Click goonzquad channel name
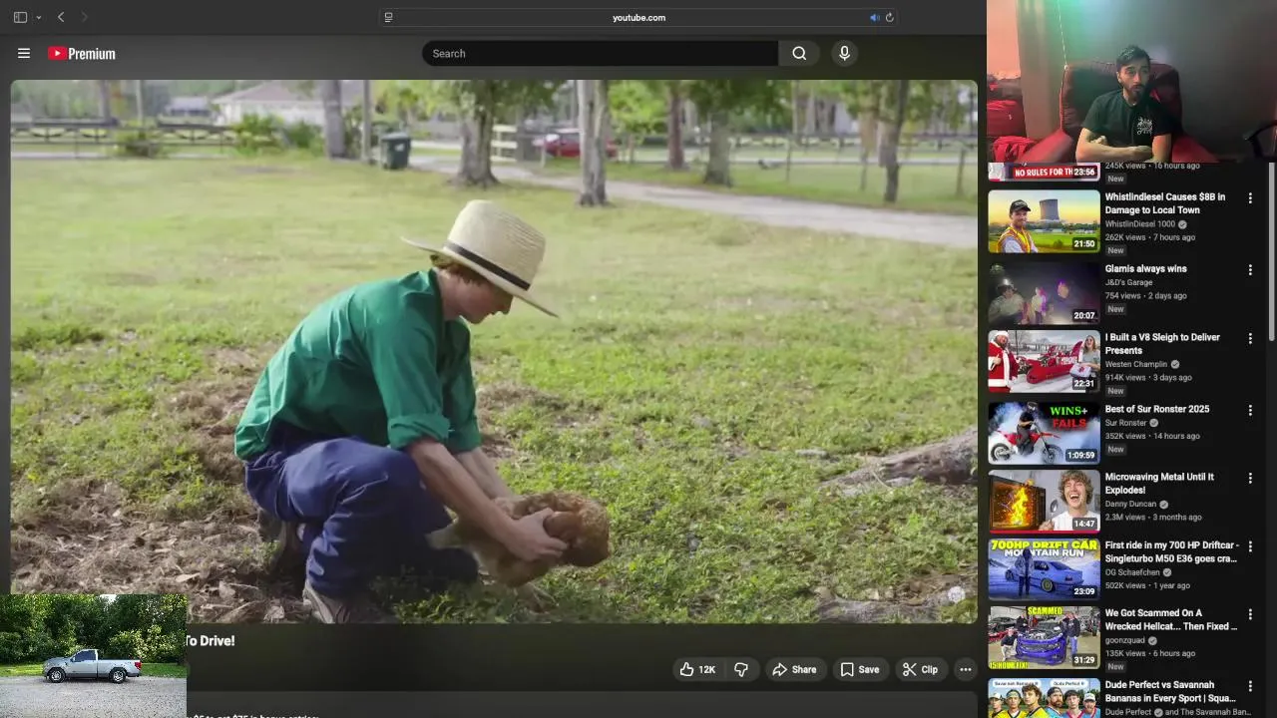The height and width of the screenshot is (718, 1277). pyautogui.click(x=1124, y=640)
